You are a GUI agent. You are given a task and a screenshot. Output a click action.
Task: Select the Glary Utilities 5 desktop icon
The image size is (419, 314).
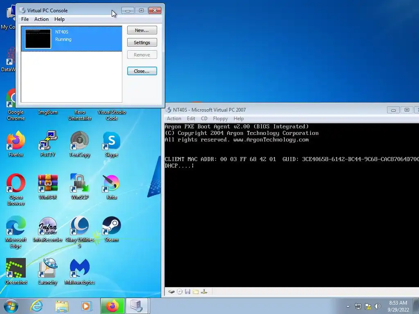click(80, 232)
